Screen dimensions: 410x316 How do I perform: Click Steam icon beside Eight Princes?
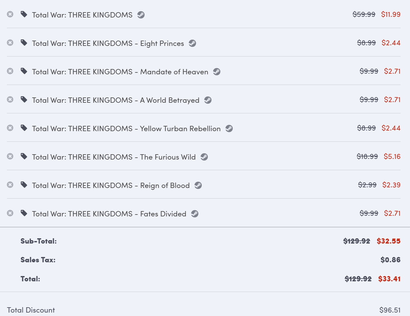coord(192,43)
